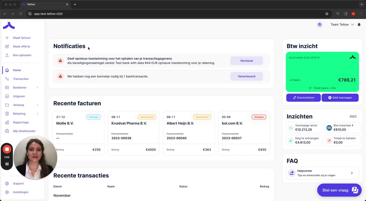Viewport: 366px width, 201px height.
Task: Expand Totale balans + btw
Action: [x=322, y=88]
